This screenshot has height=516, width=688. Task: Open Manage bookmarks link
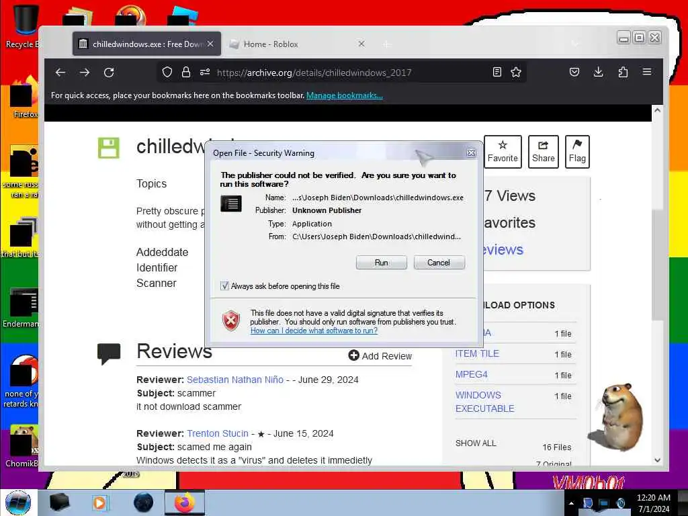click(345, 95)
